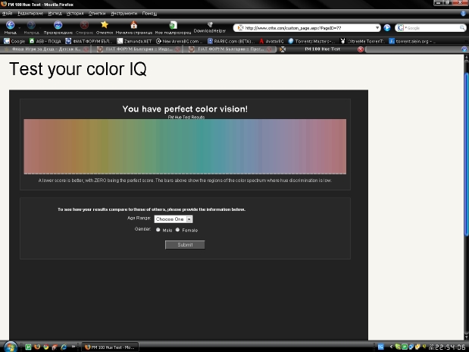Click the Stop loading icon

[x=85, y=25]
